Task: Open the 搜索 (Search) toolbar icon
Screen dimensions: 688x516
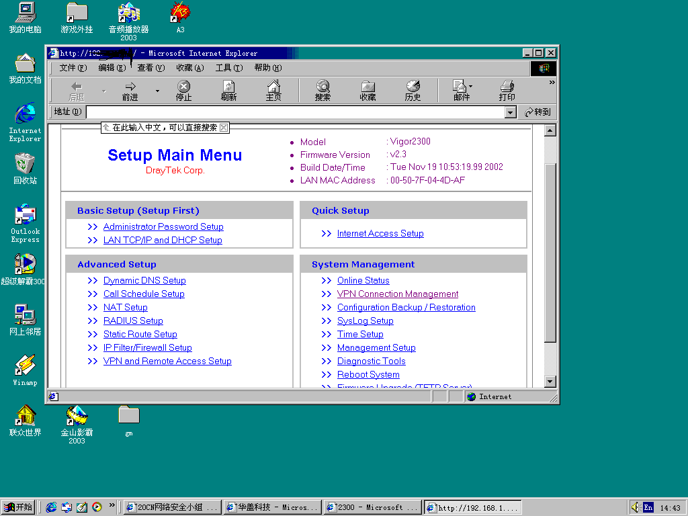Action: point(322,91)
